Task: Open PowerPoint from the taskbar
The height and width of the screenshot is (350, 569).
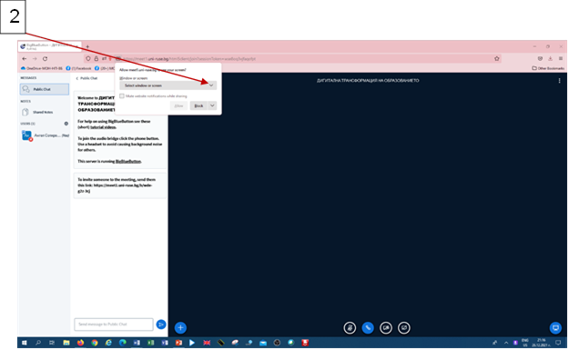Action: [x=178, y=343]
